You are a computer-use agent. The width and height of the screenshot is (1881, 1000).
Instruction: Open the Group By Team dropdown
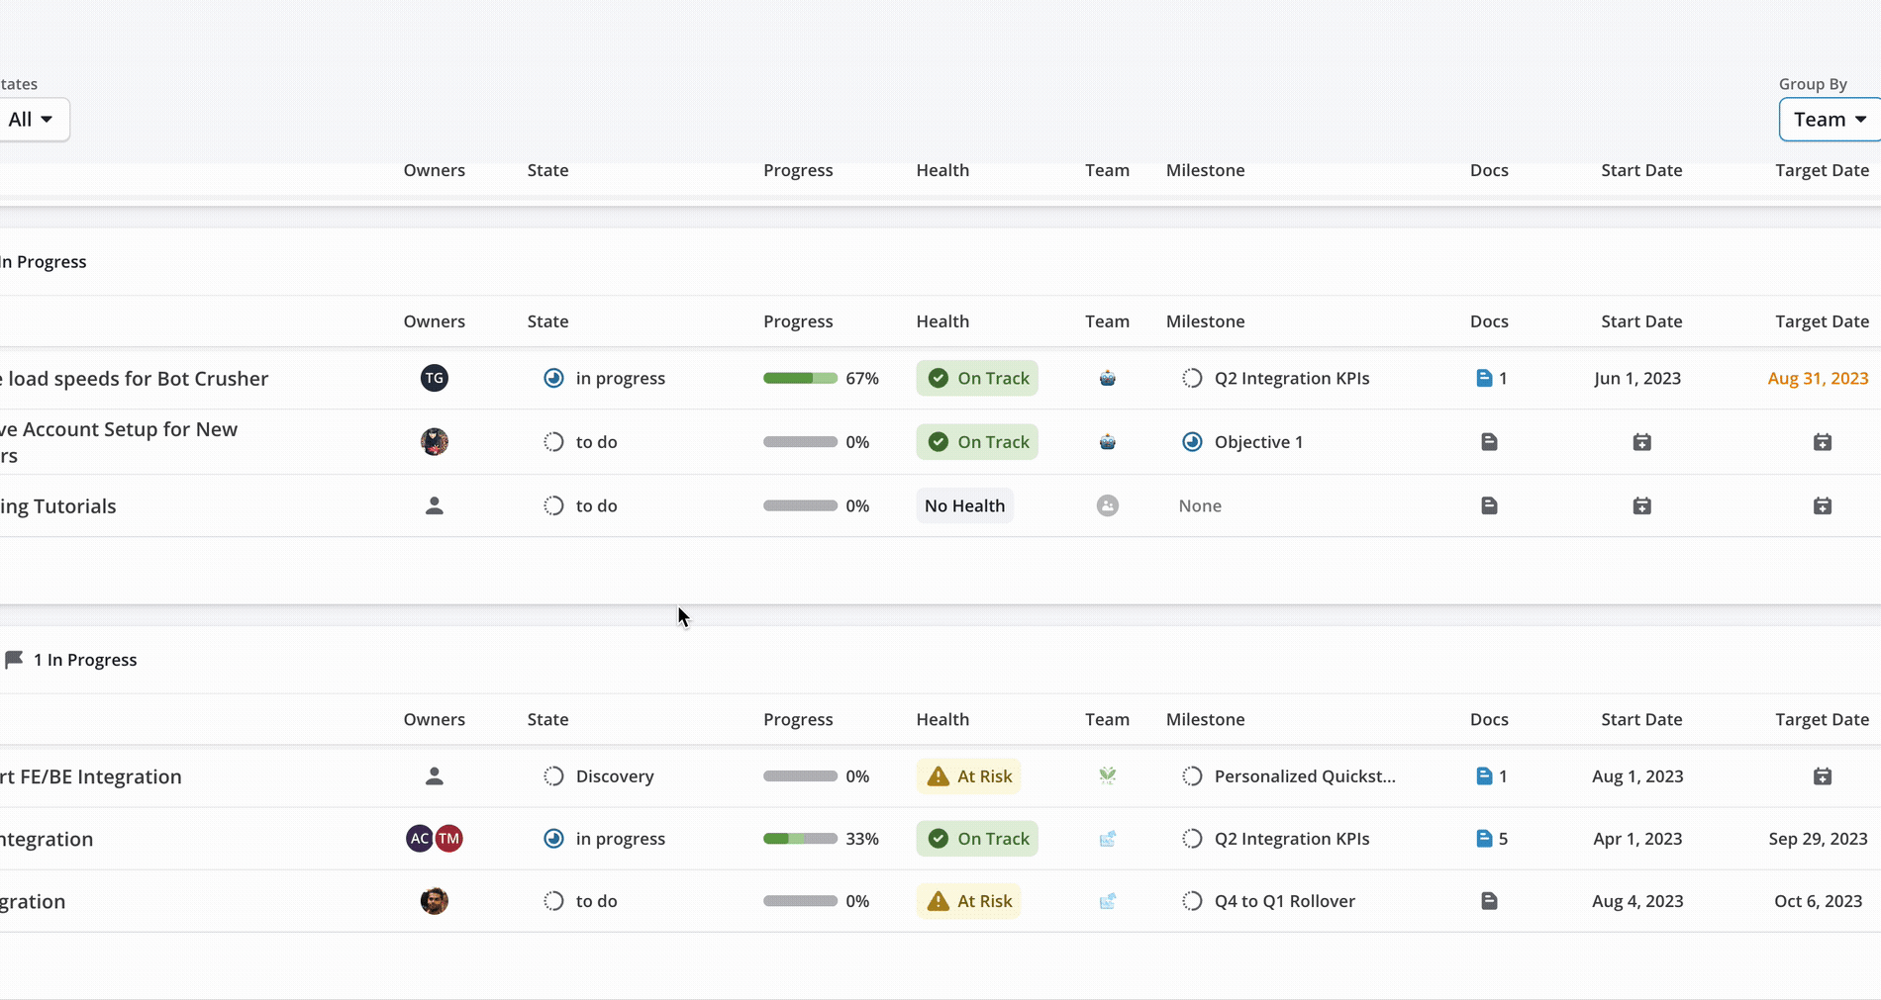(1830, 120)
